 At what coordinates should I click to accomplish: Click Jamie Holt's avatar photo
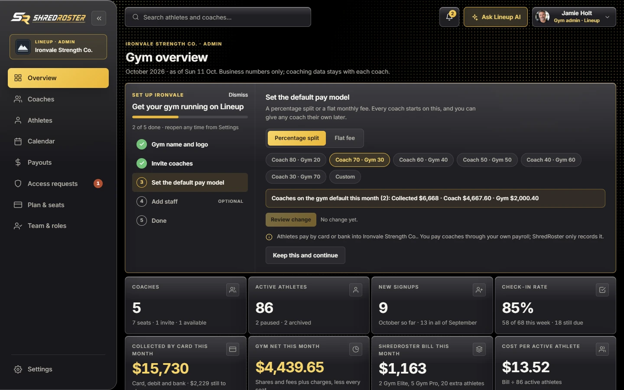coord(543,17)
